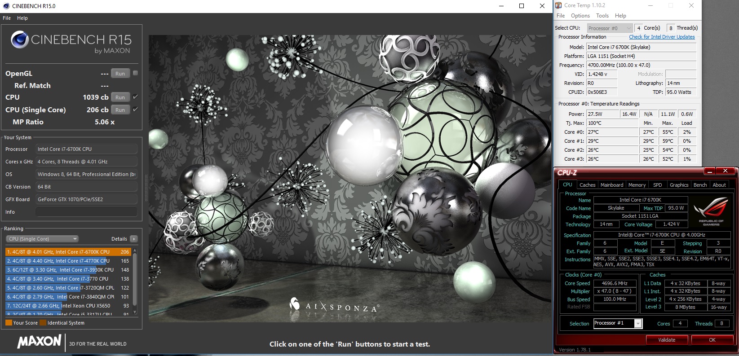Click the ranking list vertical scrollbar
Viewport: 739px width, 356px height.
tap(135, 281)
